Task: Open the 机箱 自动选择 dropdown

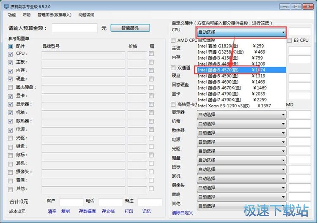Action: 241,124
